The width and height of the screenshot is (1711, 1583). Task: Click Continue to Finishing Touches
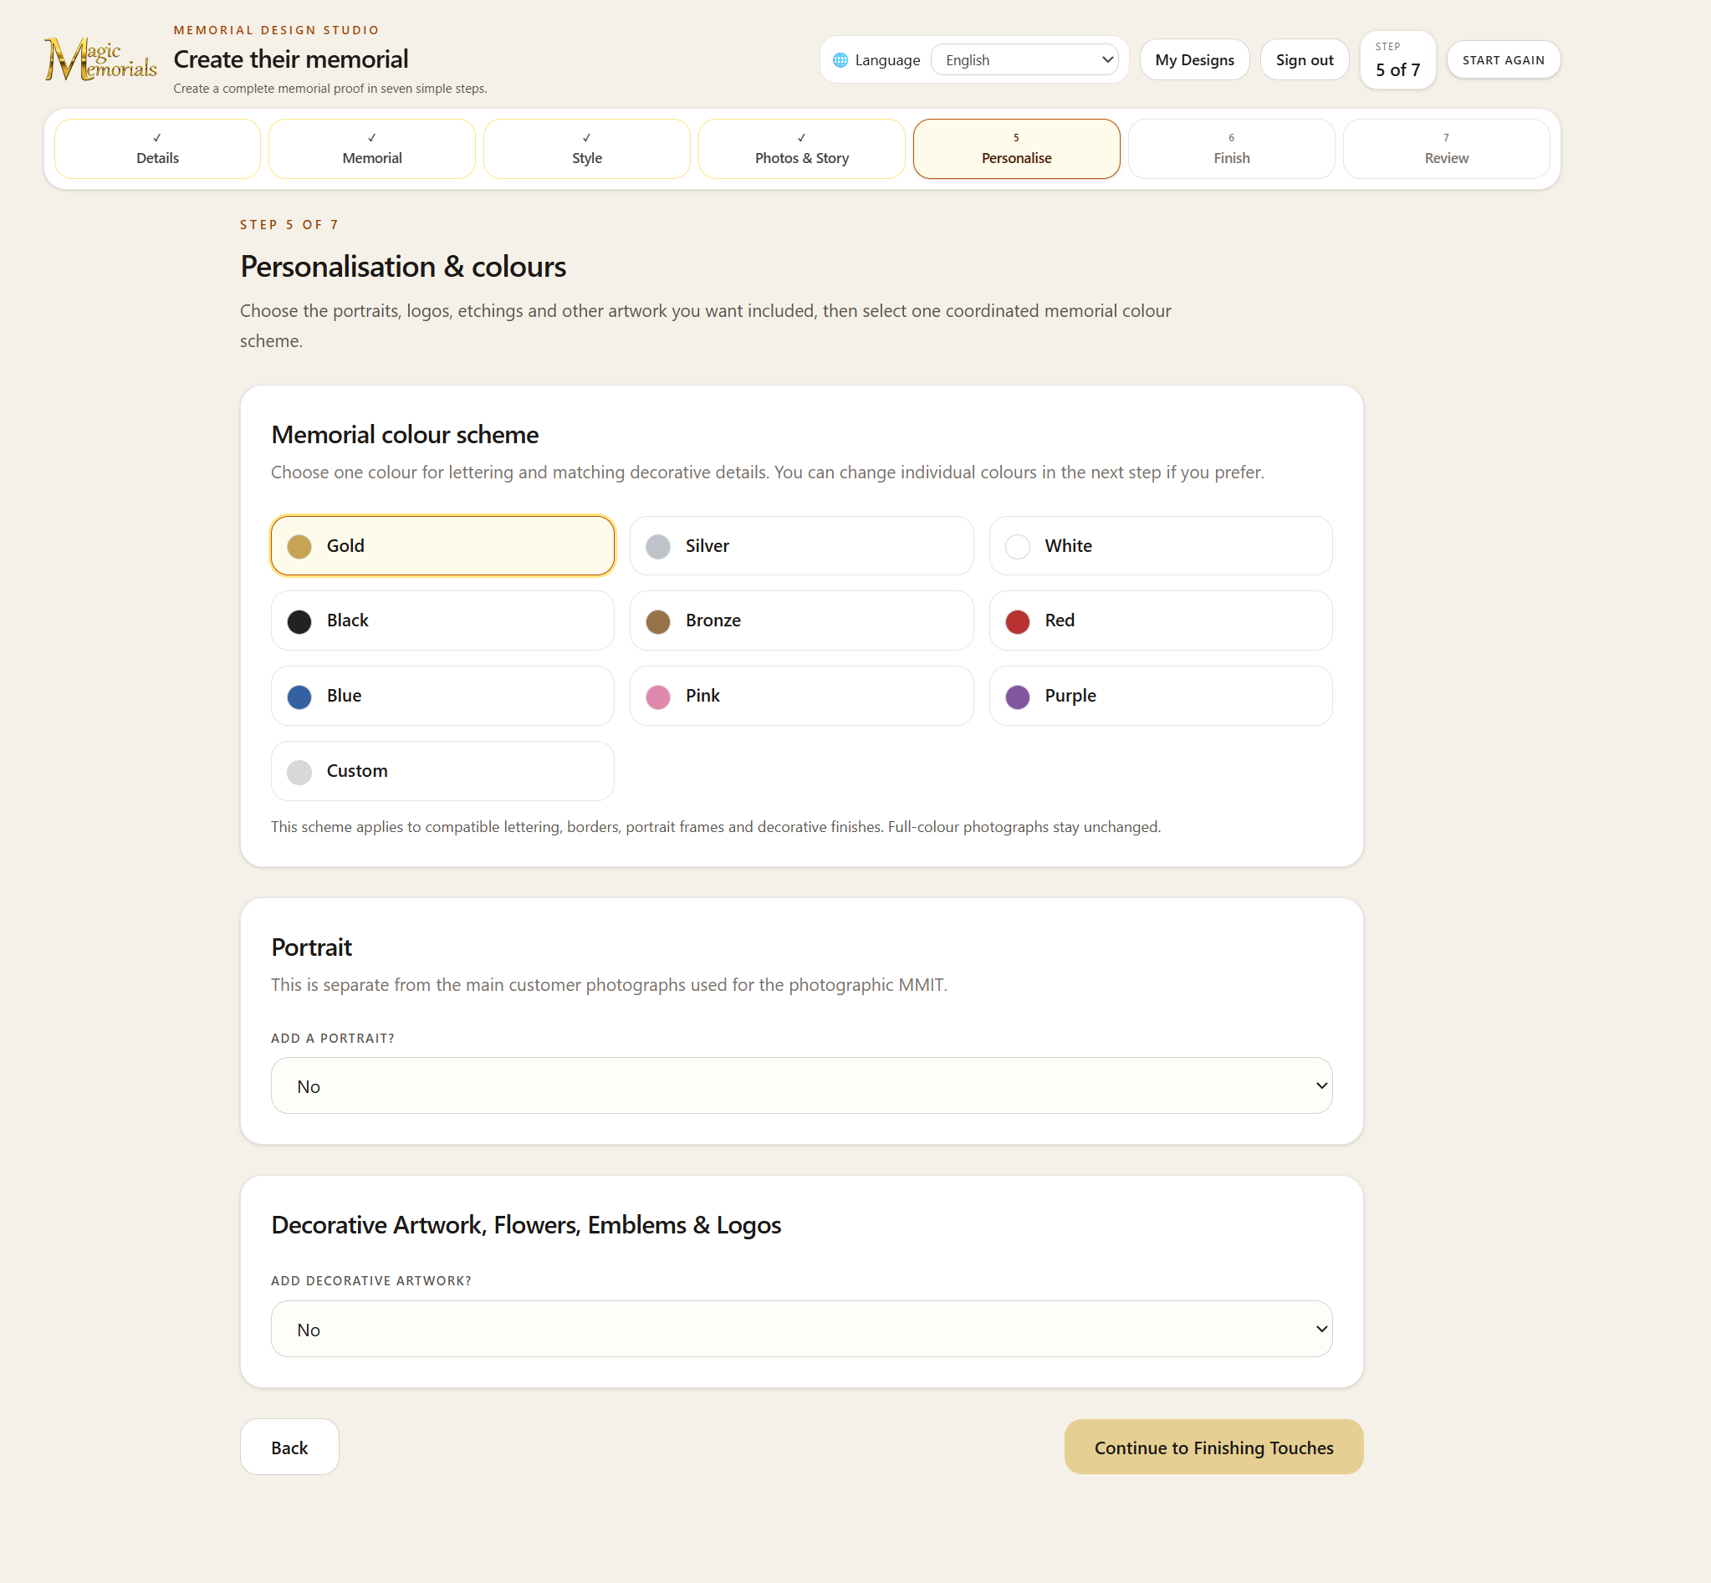click(1213, 1447)
